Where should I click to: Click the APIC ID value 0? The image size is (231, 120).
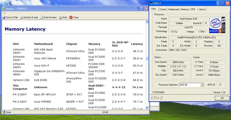(220, 85)
